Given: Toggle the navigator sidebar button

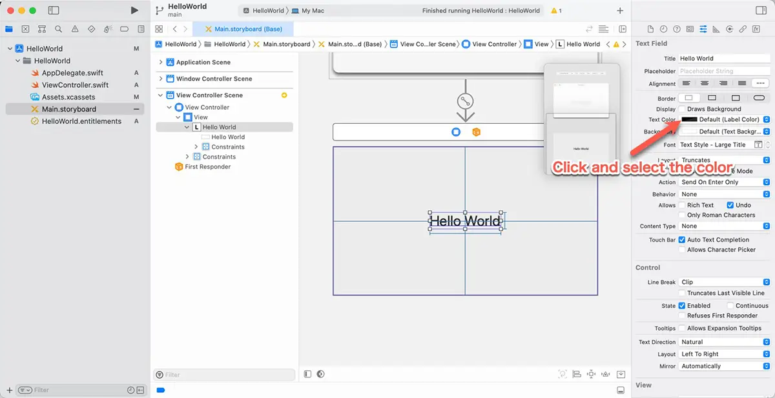Looking at the screenshot, I should point(54,10).
